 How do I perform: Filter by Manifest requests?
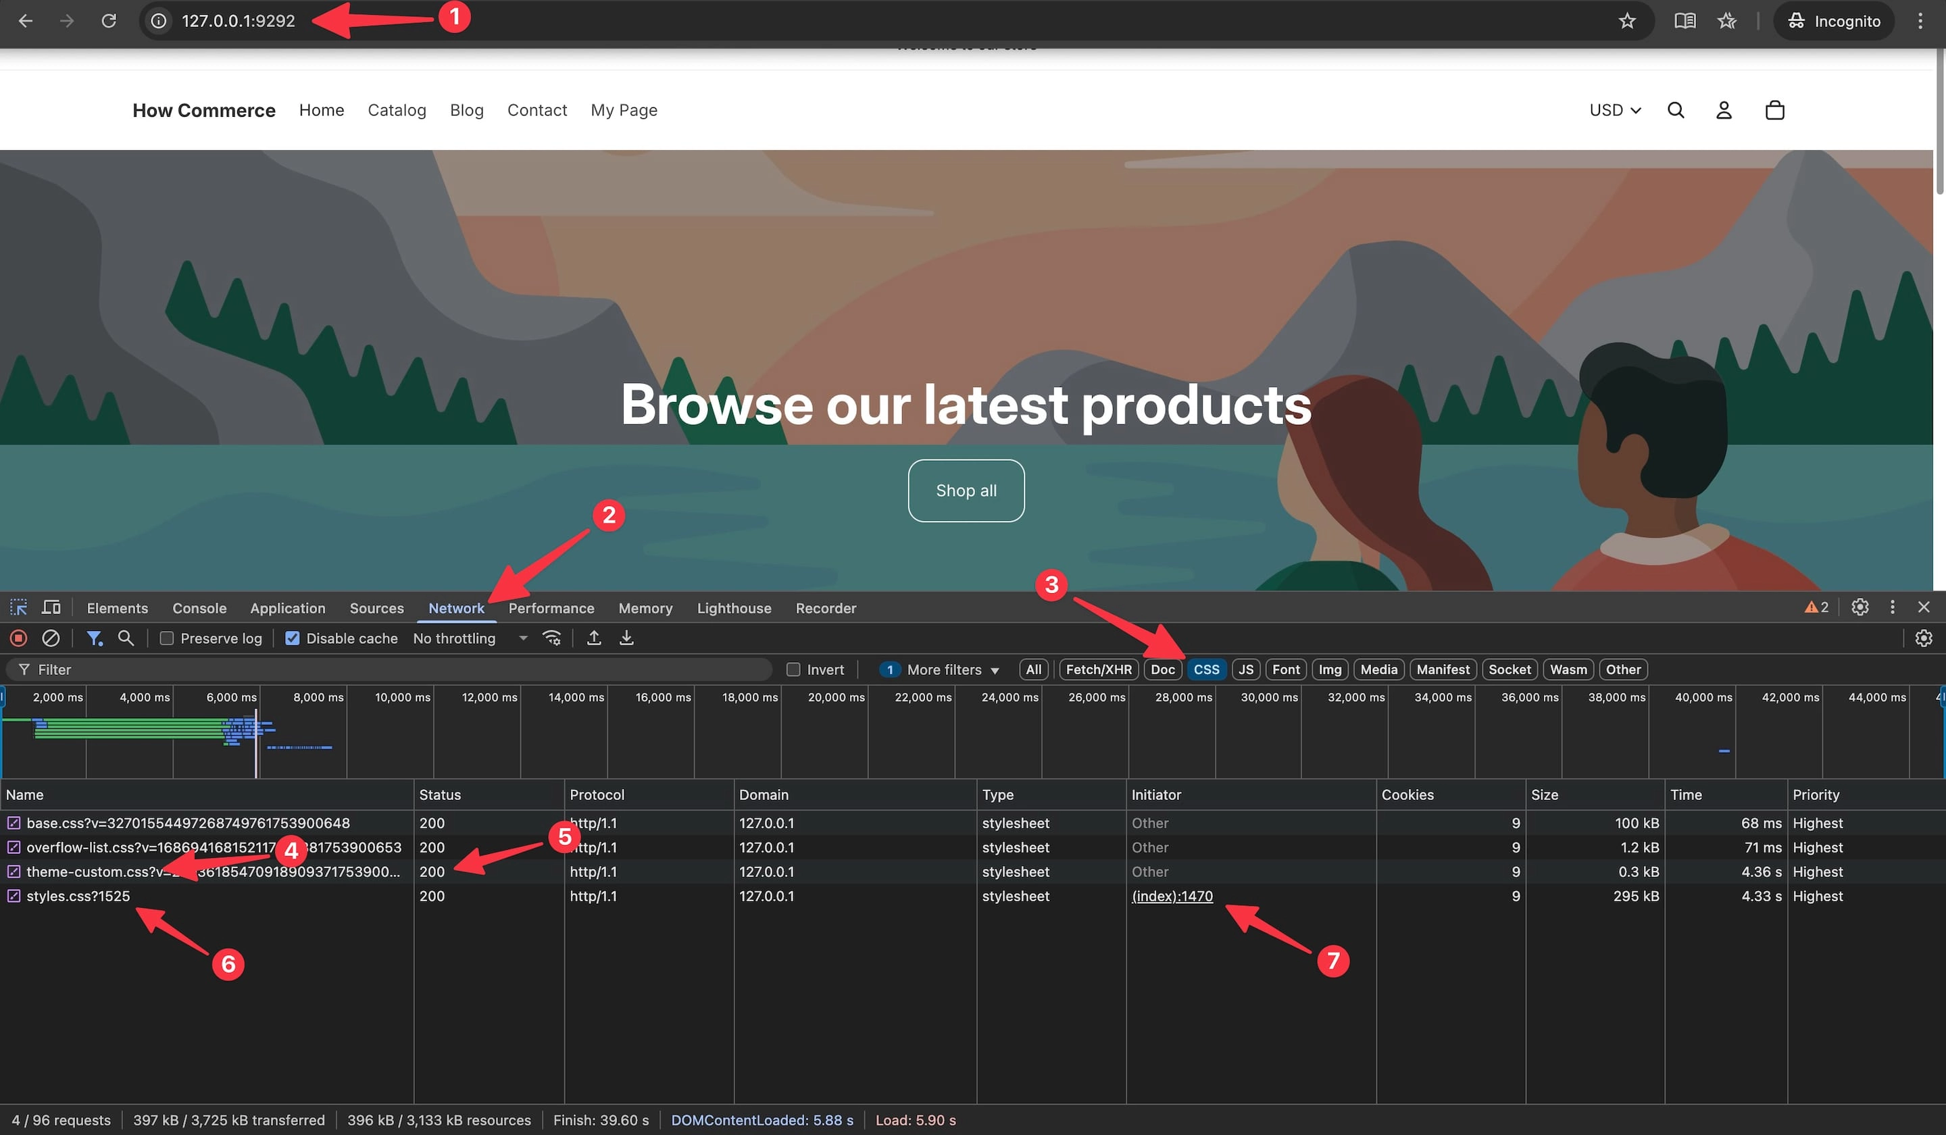[x=1443, y=670]
